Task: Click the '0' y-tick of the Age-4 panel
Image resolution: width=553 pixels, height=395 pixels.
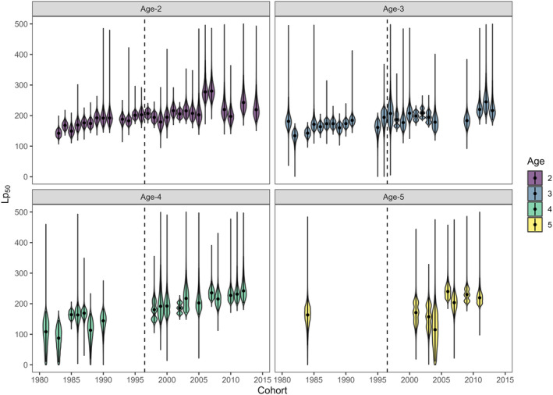Action: [27, 365]
